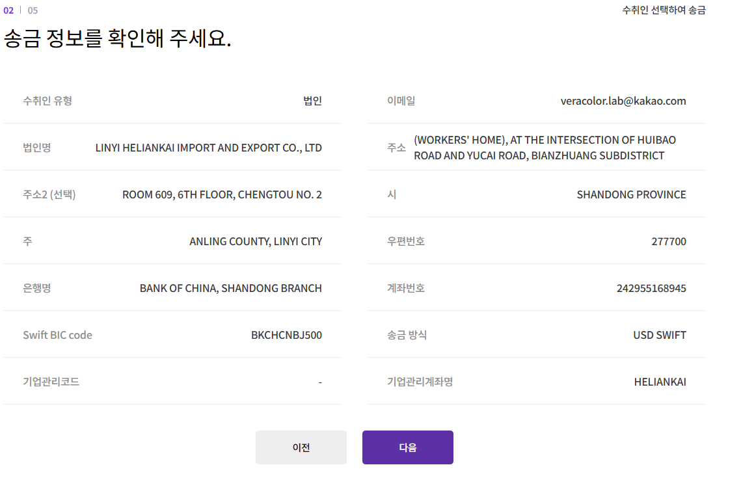This screenshot has width=741, height=478.
Task: Click the SHANDONG PROVINCE city value
Action: coord(631,194)
